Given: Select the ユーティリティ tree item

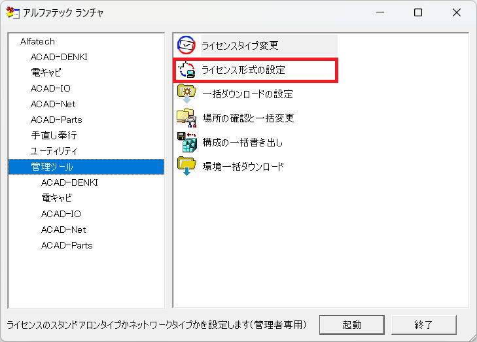Looking at the screenshot, I should [54, 151].
